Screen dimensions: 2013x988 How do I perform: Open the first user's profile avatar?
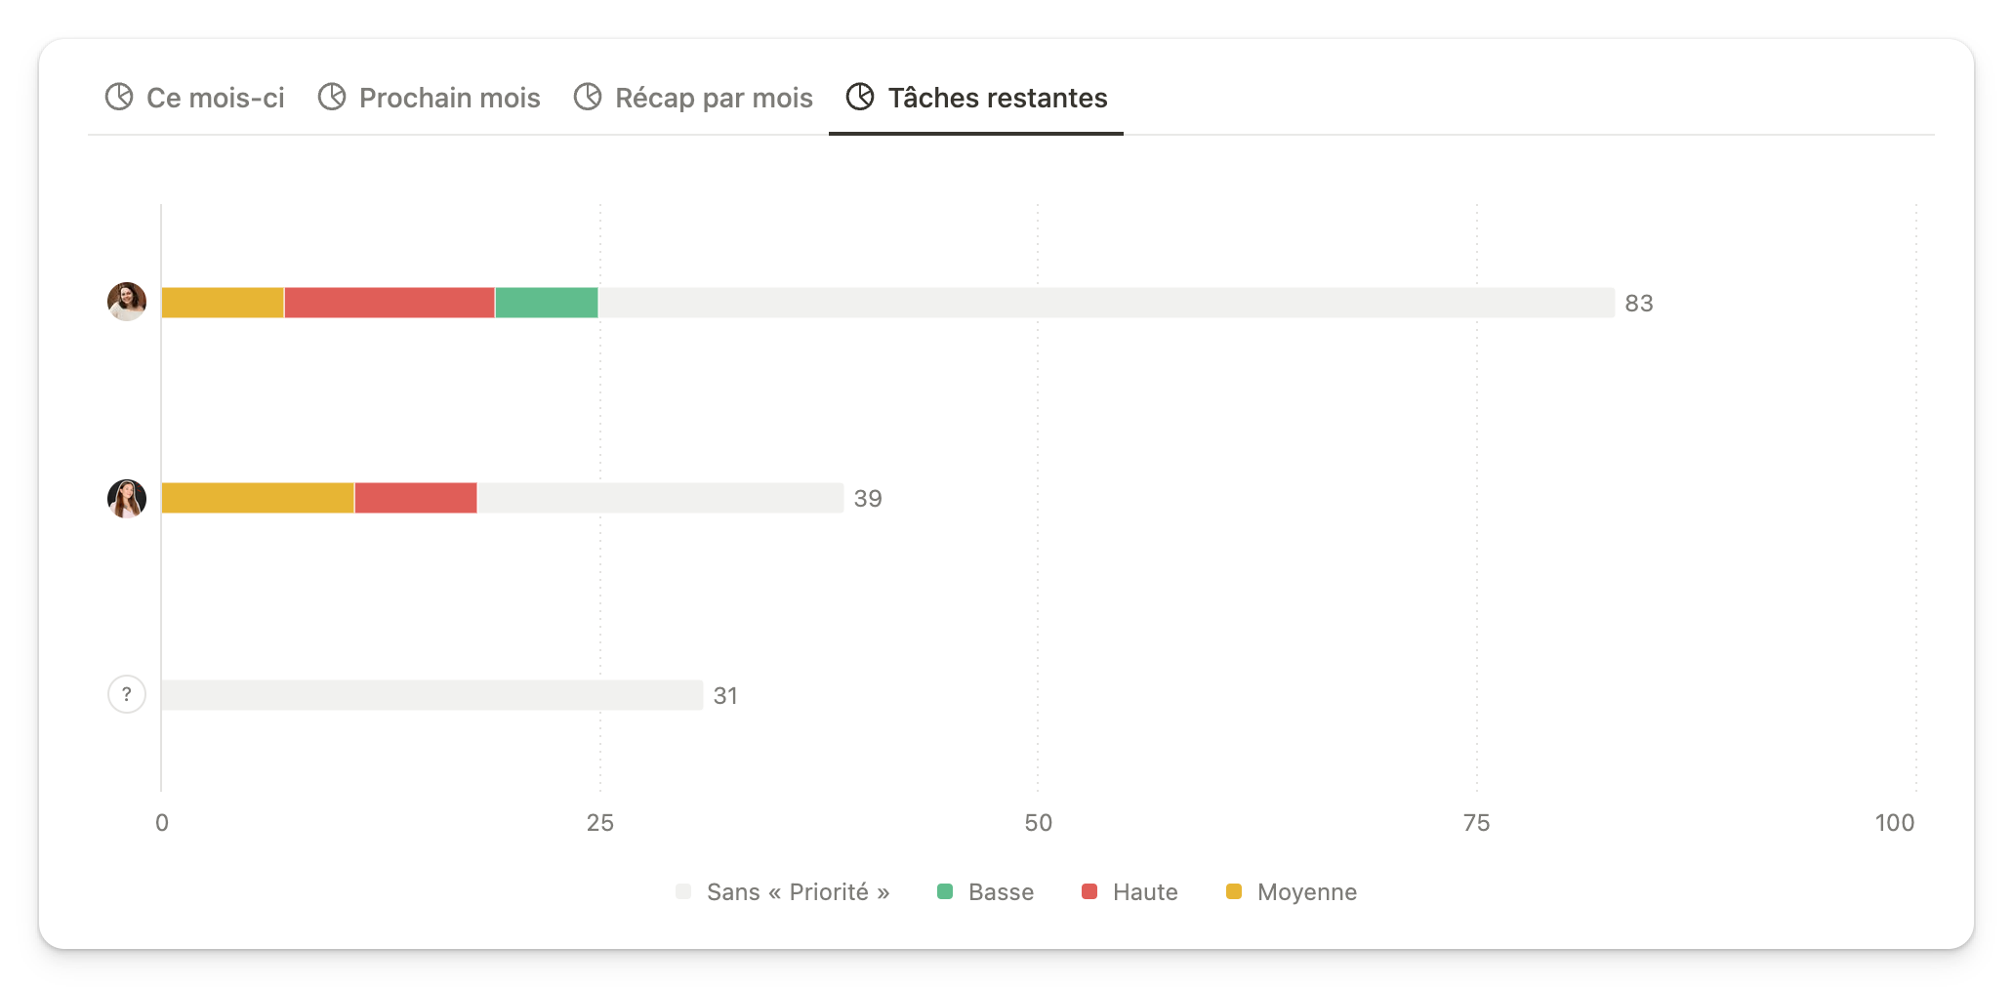(126, 303)
